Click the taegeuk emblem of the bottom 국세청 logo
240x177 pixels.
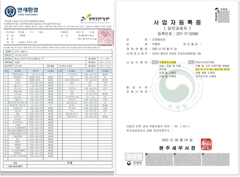tap(129, 163)
